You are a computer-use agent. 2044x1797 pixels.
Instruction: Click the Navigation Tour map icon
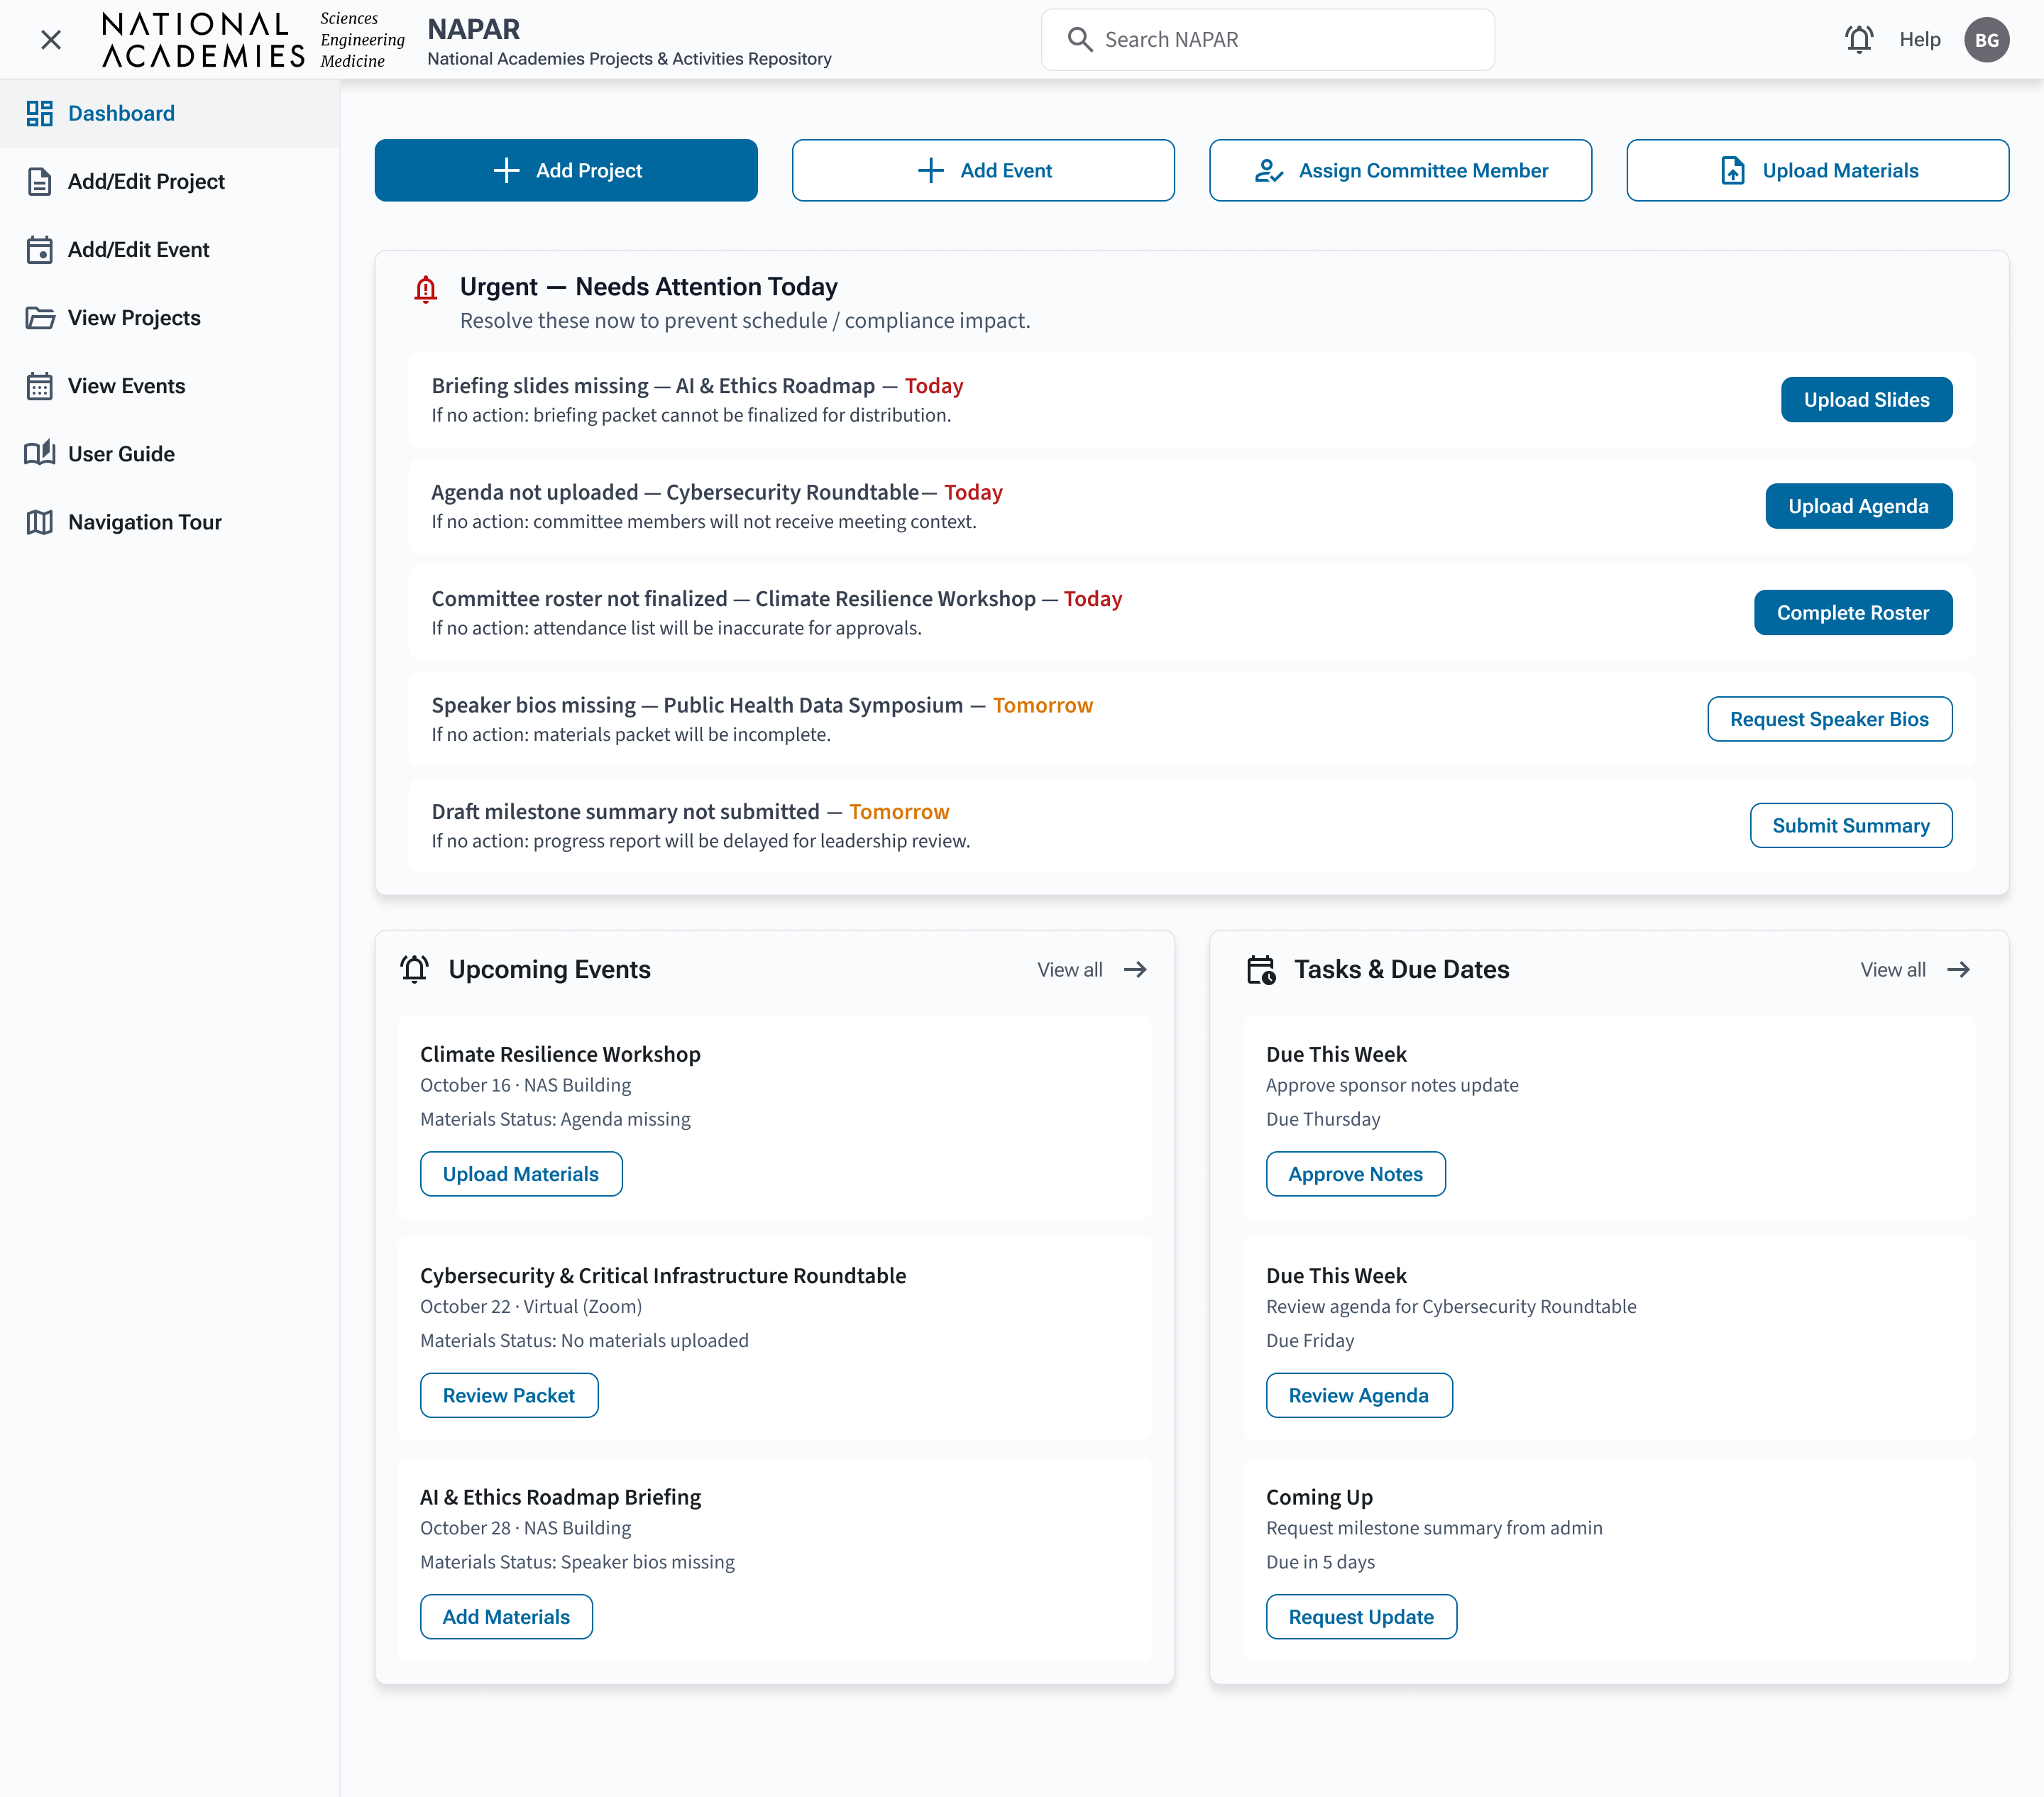pos(40,522)
